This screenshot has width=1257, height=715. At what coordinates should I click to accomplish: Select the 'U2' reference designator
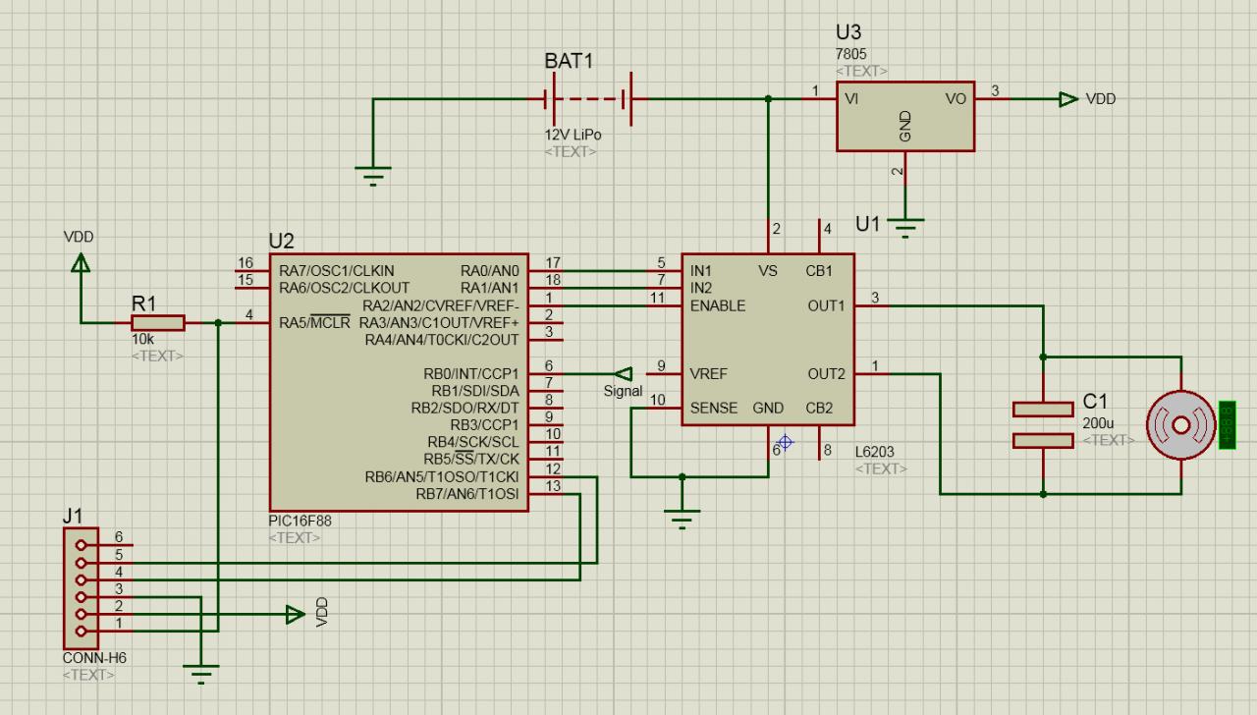click(281, 242)
